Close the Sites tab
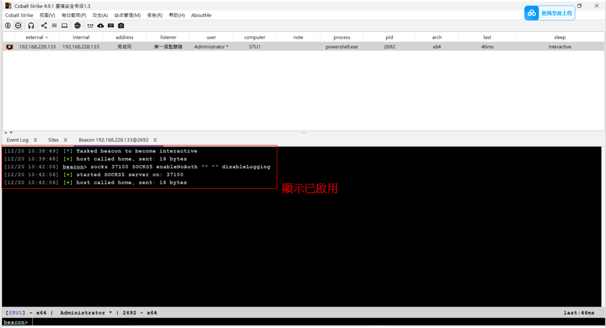Screen dimensions: 606x328 (x=65, y=140)
